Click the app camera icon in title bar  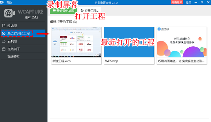2,3
